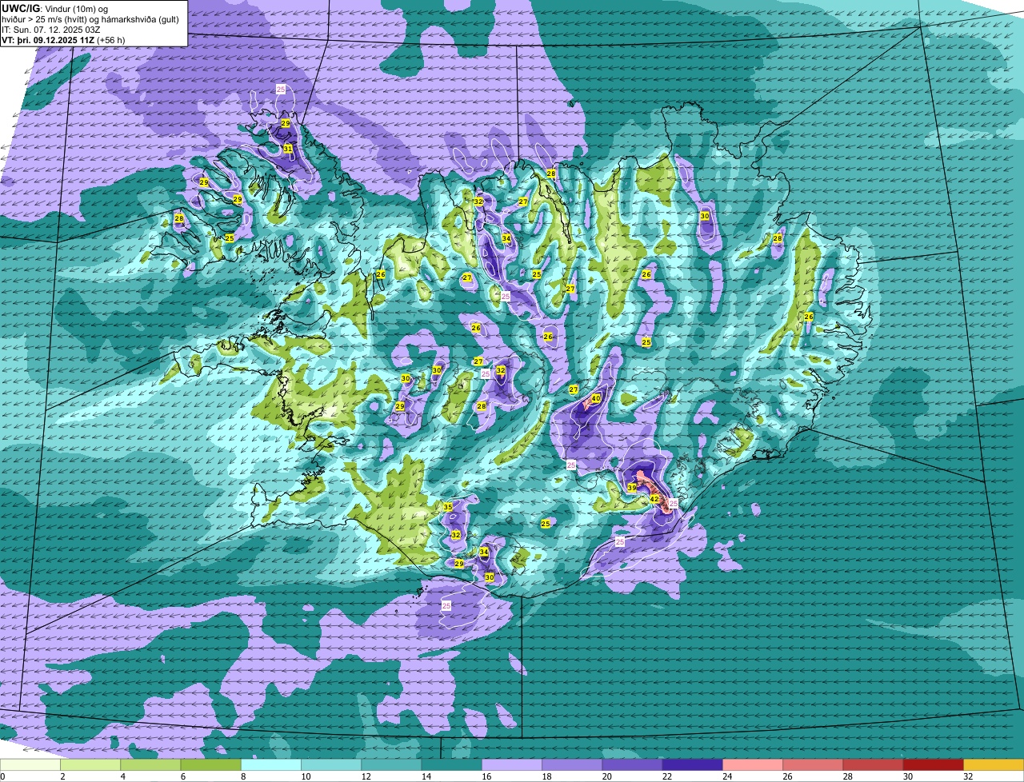Viewport: 1024px width, 782px height.
Task: Select the 24–26 m/s pink legend swatch
Action: coord(753,765)
